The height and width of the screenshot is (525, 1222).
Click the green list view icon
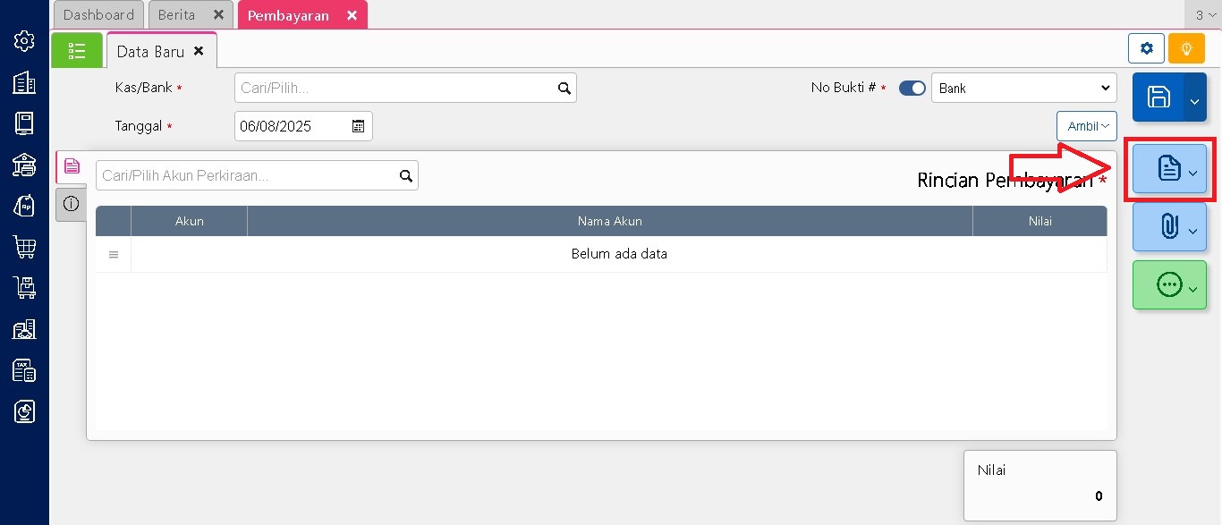77,51
